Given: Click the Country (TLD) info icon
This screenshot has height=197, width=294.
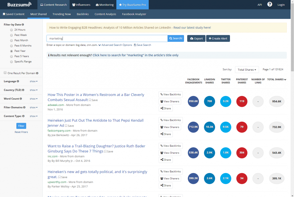Looking at the screenshot, I should (x=23, y=90).
